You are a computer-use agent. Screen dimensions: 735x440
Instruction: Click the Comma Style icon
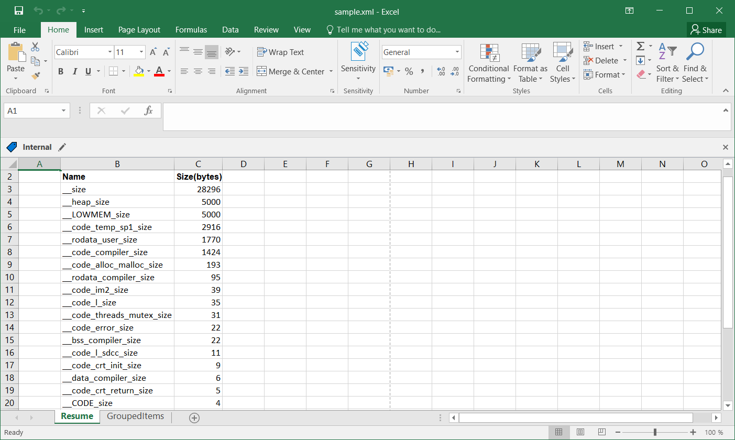tap(422, 71)
